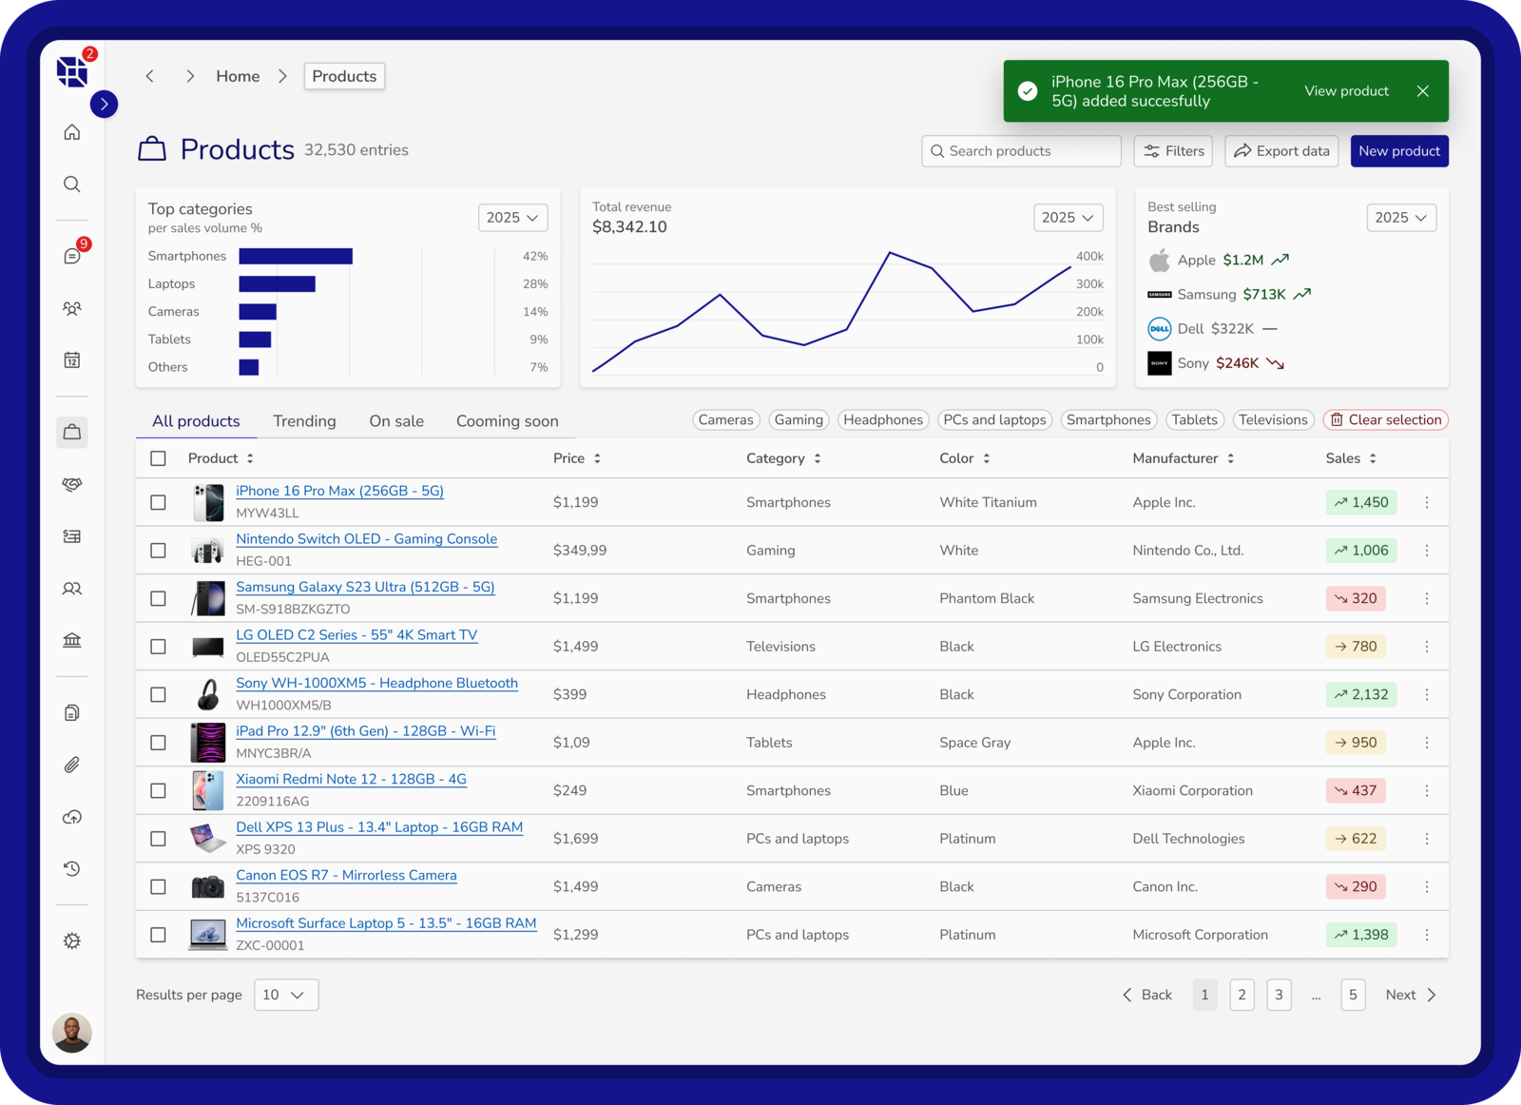Check the Dell XPS 13 Plus row checkbox

click(x=159, y=839)
